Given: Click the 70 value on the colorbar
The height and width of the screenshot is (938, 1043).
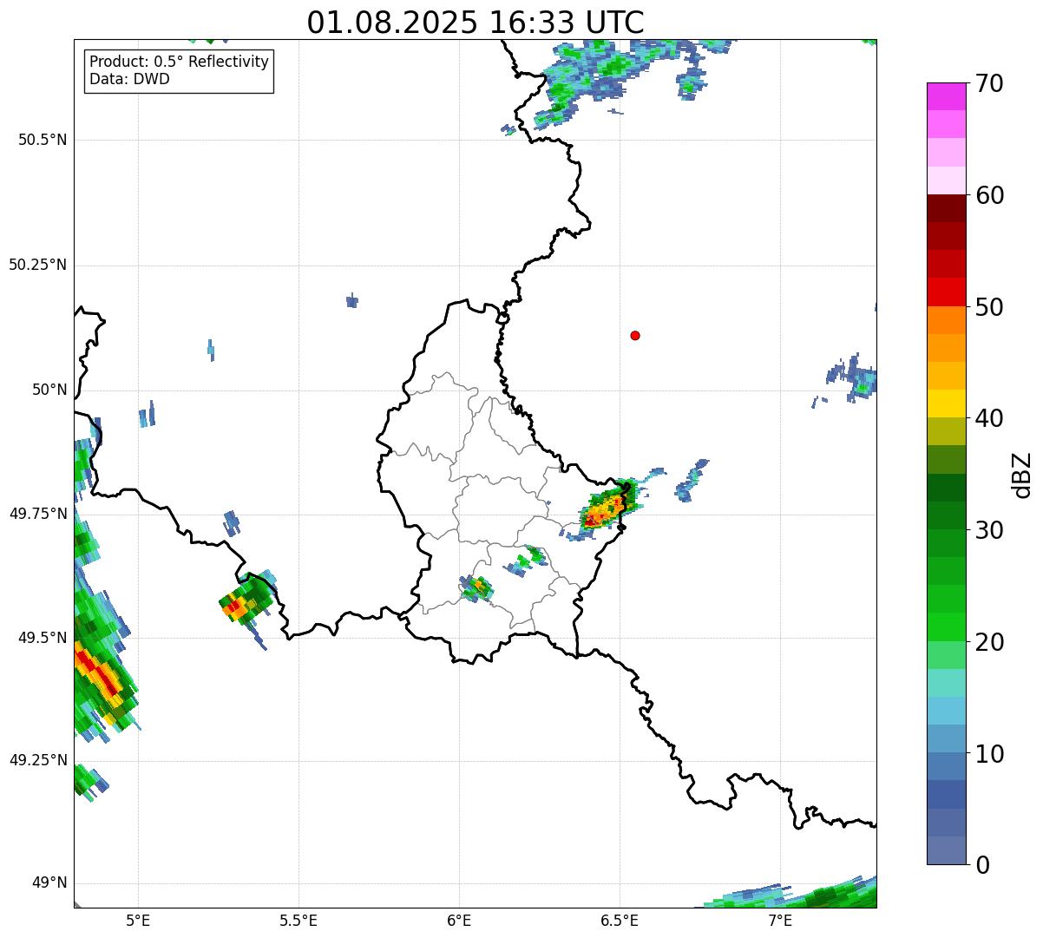Looking at the screenshot, I should (989, 84).
